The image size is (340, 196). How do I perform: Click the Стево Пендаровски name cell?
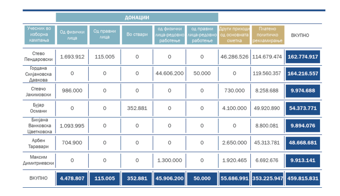(x=39, y=57)
